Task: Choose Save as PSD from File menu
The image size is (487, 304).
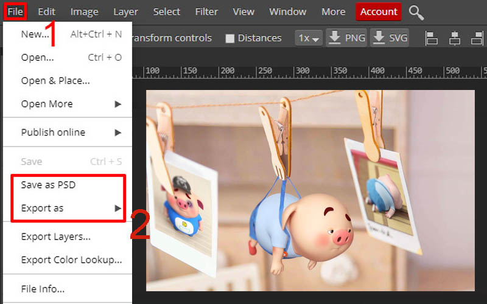Action: (x=48, y=185)
